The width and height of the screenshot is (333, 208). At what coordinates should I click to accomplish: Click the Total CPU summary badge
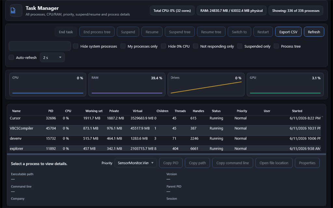pyautogui.click(x=172, y=11)
